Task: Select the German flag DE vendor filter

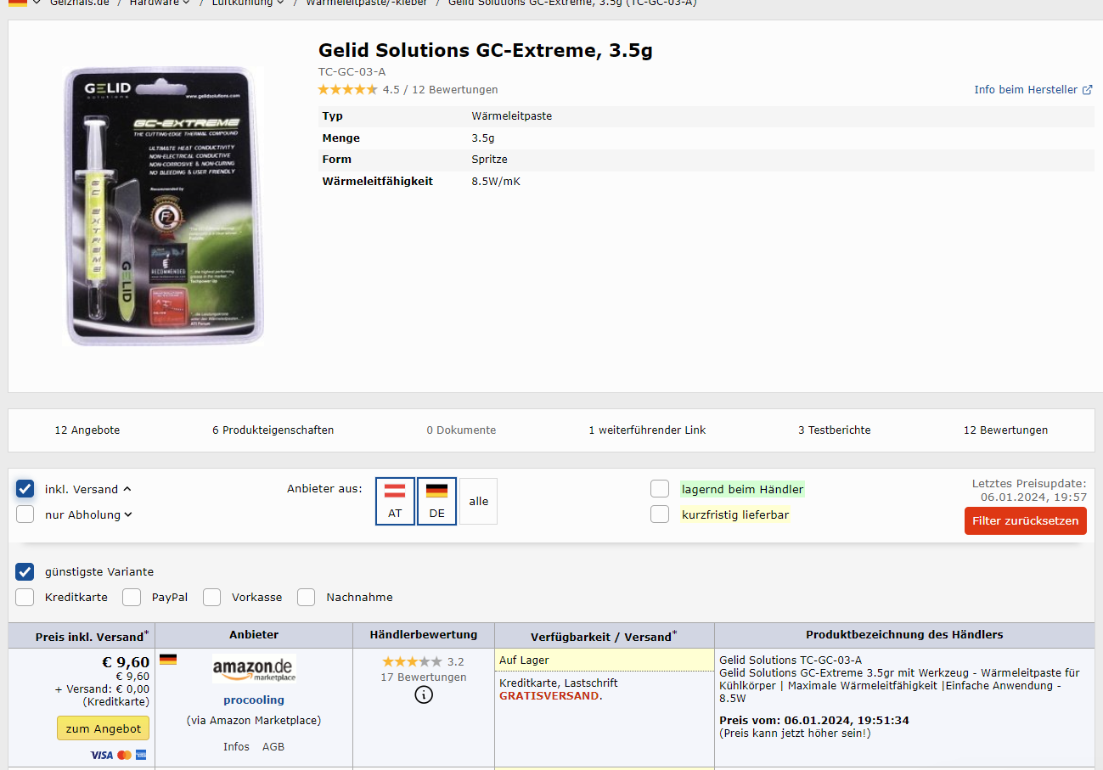Action: [x=436, y=501]
